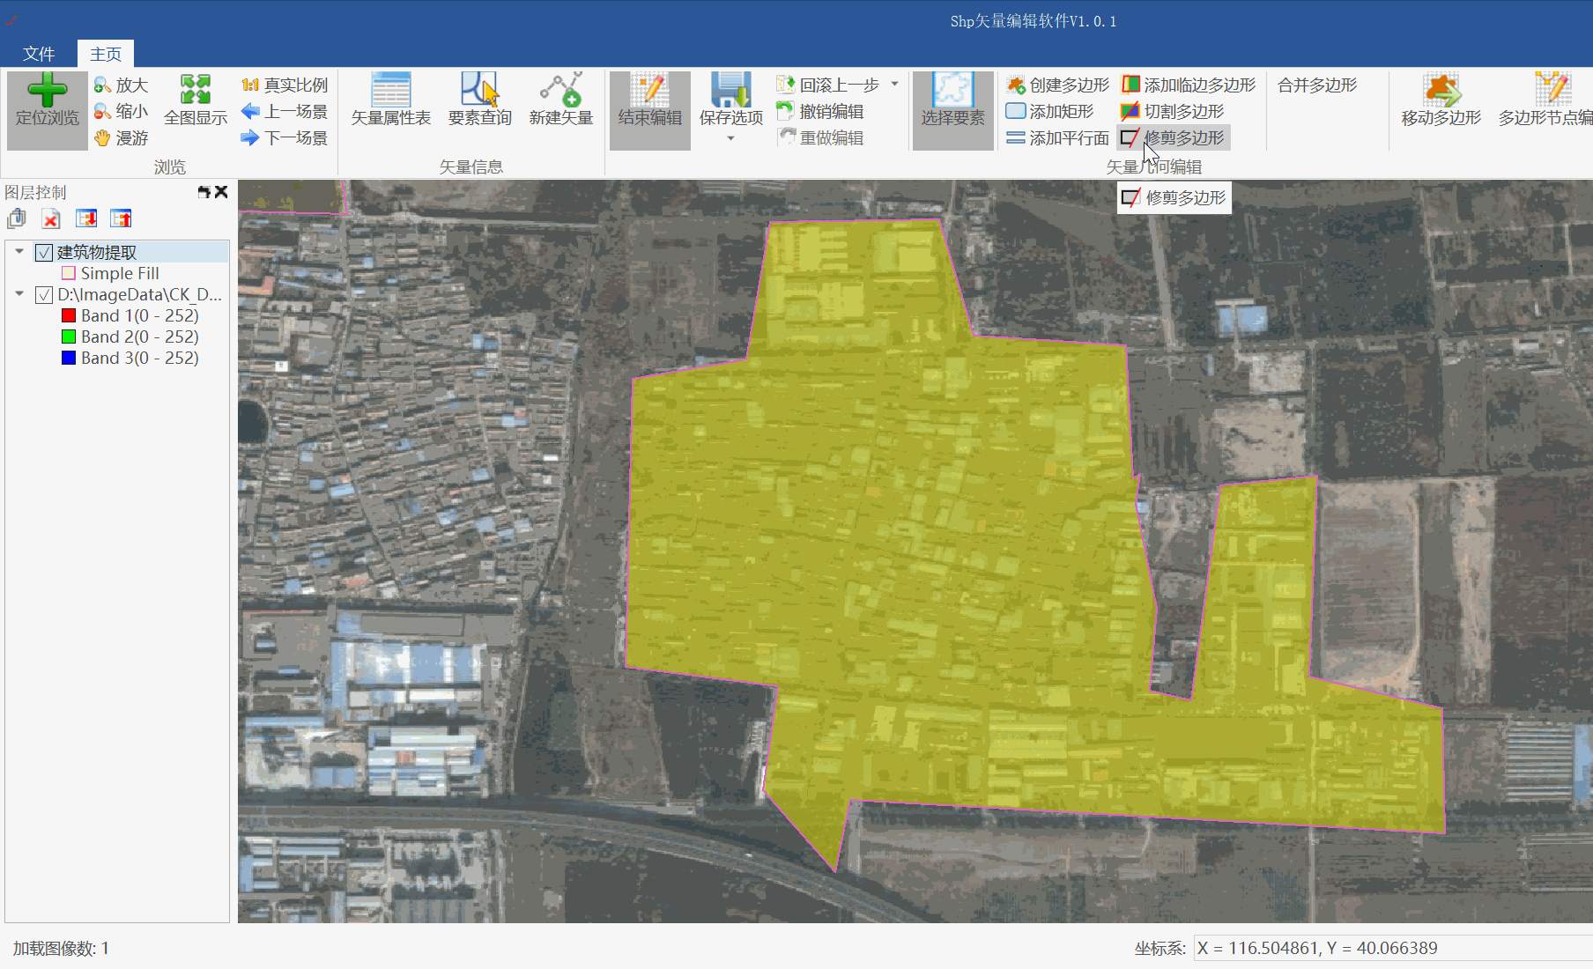This screenshot has width=1593, height=969.
Task: Open the 文件 menu tab
Action: click(x=39, y=54)
